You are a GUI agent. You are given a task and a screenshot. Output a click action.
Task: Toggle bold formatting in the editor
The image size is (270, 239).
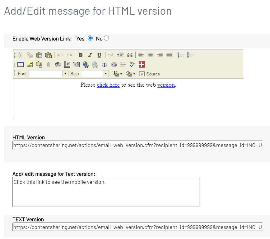tap(81, 55)
